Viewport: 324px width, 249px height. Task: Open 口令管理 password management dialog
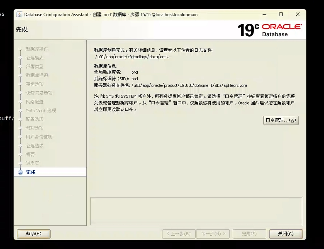pos(281,120)
